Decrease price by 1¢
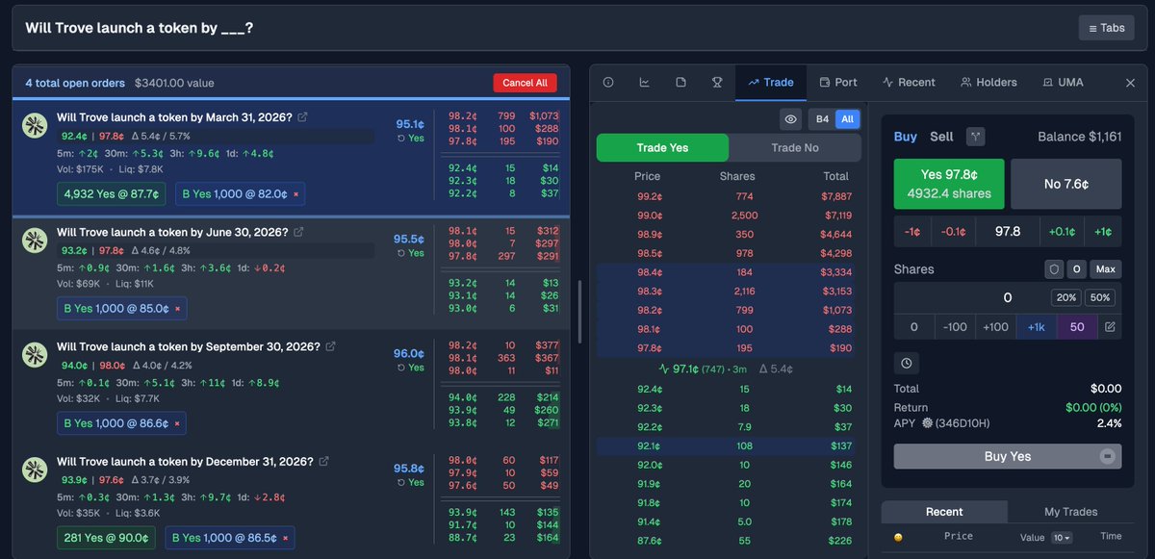Viewport: 1155px width, 559px height. [912, 231]
